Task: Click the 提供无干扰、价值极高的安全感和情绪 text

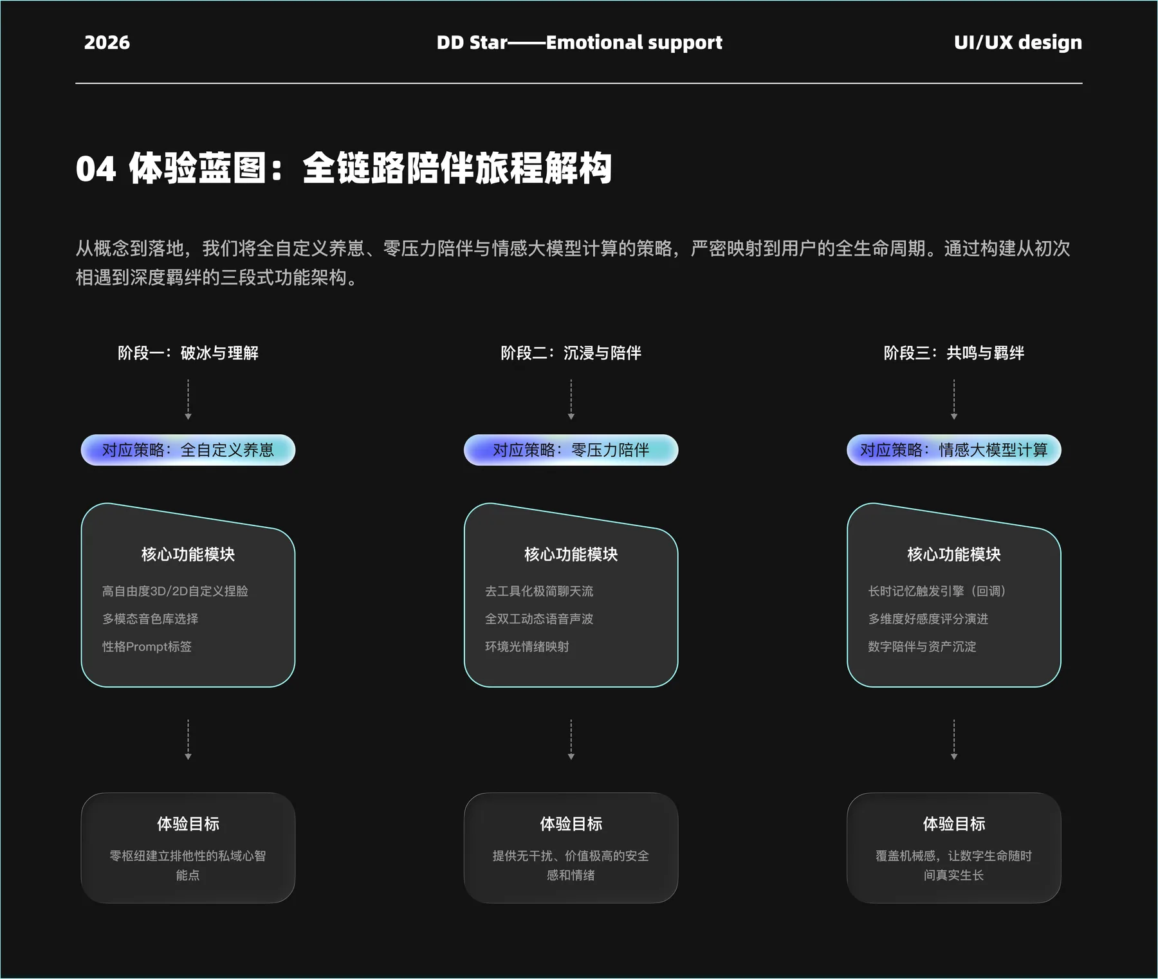Action: (x=571, y=865)
